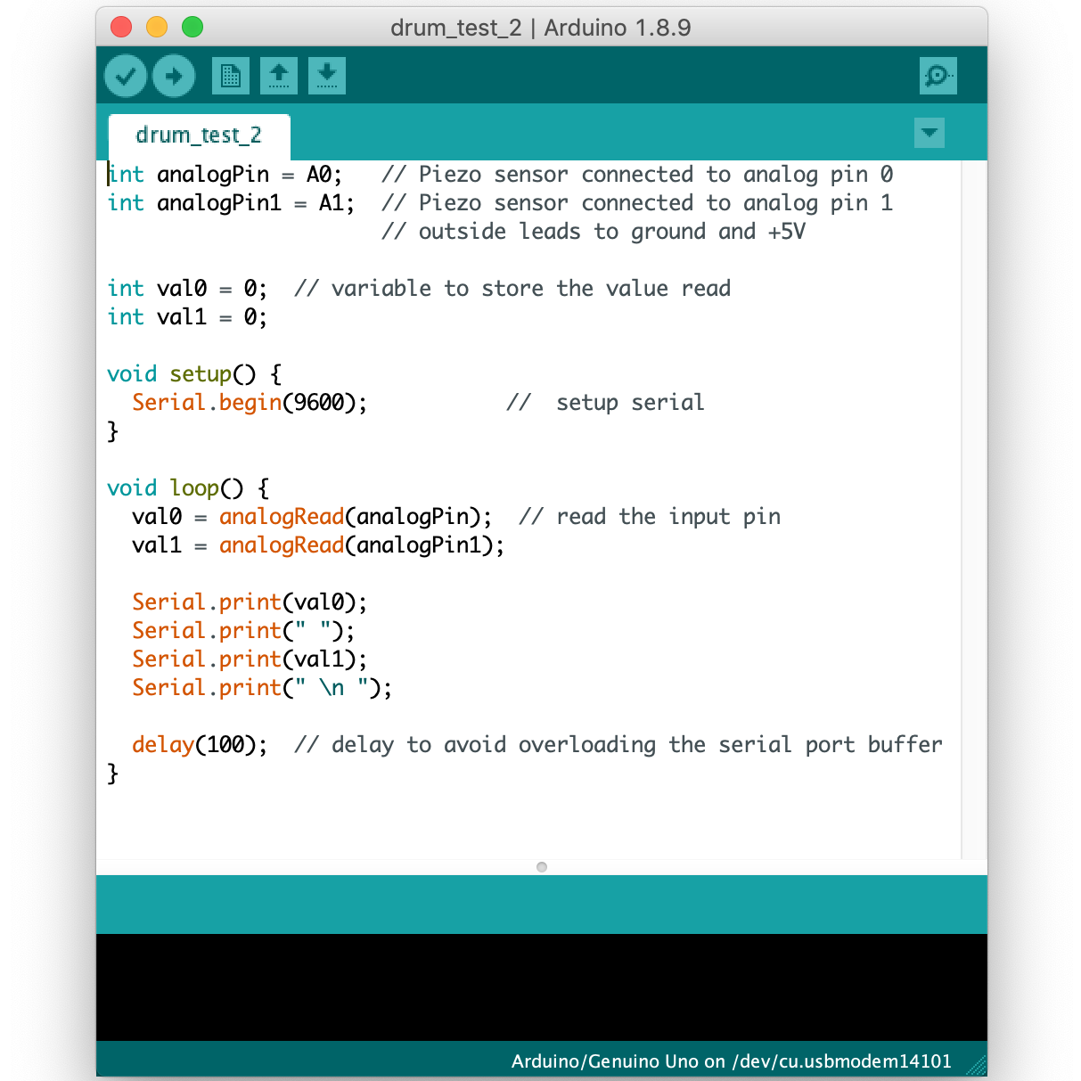Image resolution: width=1081 pixels, height=1081 pixels.
Task: Click the line 'int val0 = 0;'
Action: coord(187,289)
